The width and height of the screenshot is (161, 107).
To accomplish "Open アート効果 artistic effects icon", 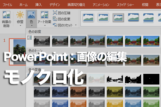I will 44,15.
